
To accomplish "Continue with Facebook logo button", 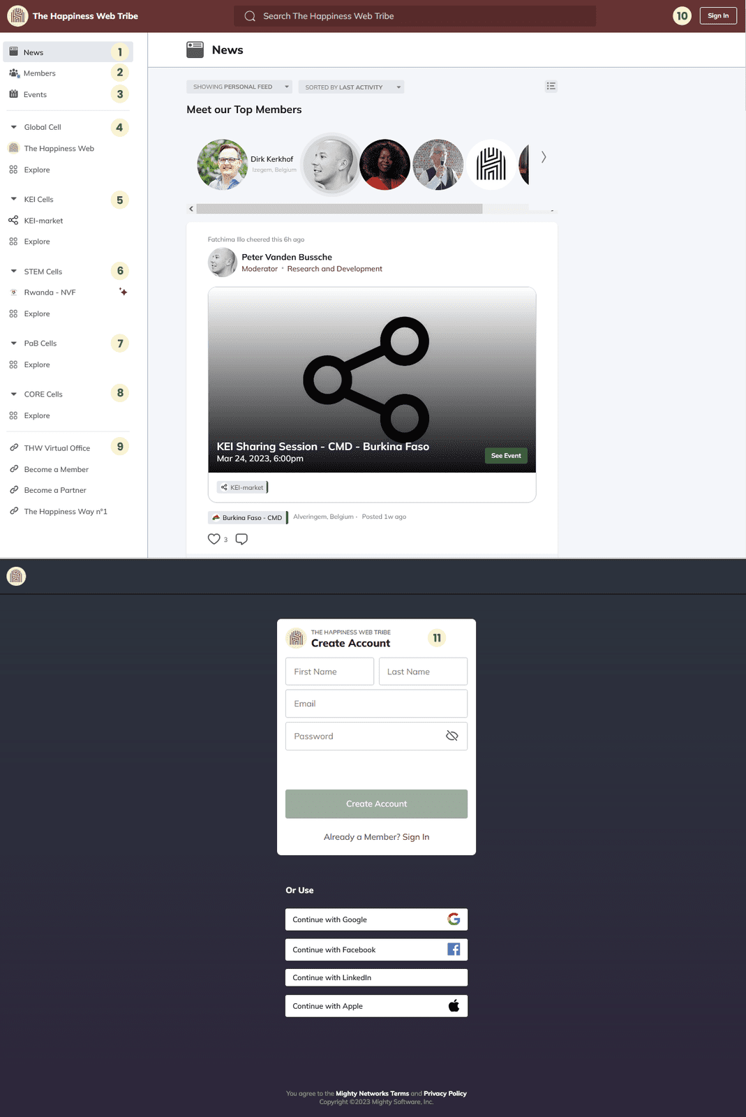I will point(454,949).
